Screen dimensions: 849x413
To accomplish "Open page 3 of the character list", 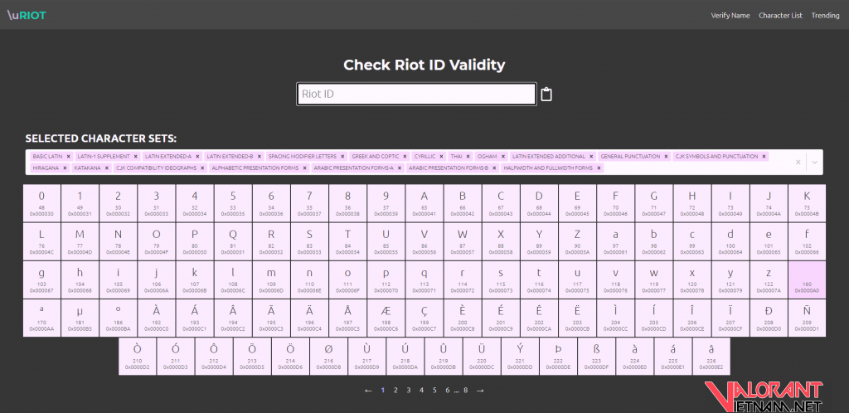I will [x=408, y=390].
